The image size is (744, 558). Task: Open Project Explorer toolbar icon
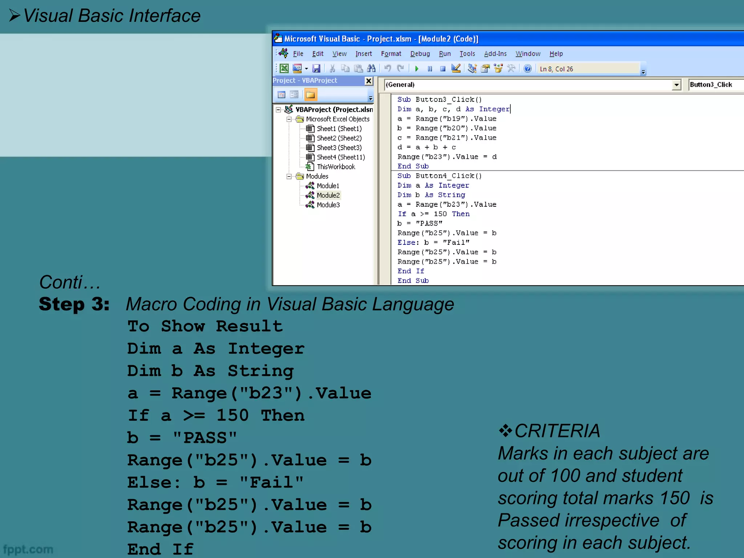click(x=472, y=68)
